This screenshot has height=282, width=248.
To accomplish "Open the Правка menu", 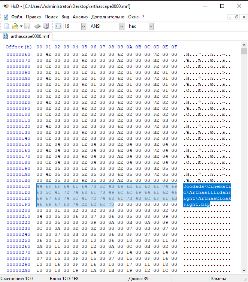I will click(x=33, y=17).
